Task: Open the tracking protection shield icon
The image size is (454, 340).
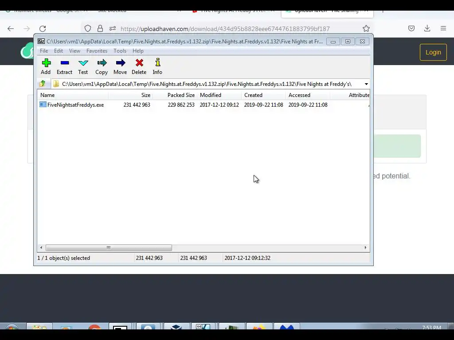Action: coord(88,28)
